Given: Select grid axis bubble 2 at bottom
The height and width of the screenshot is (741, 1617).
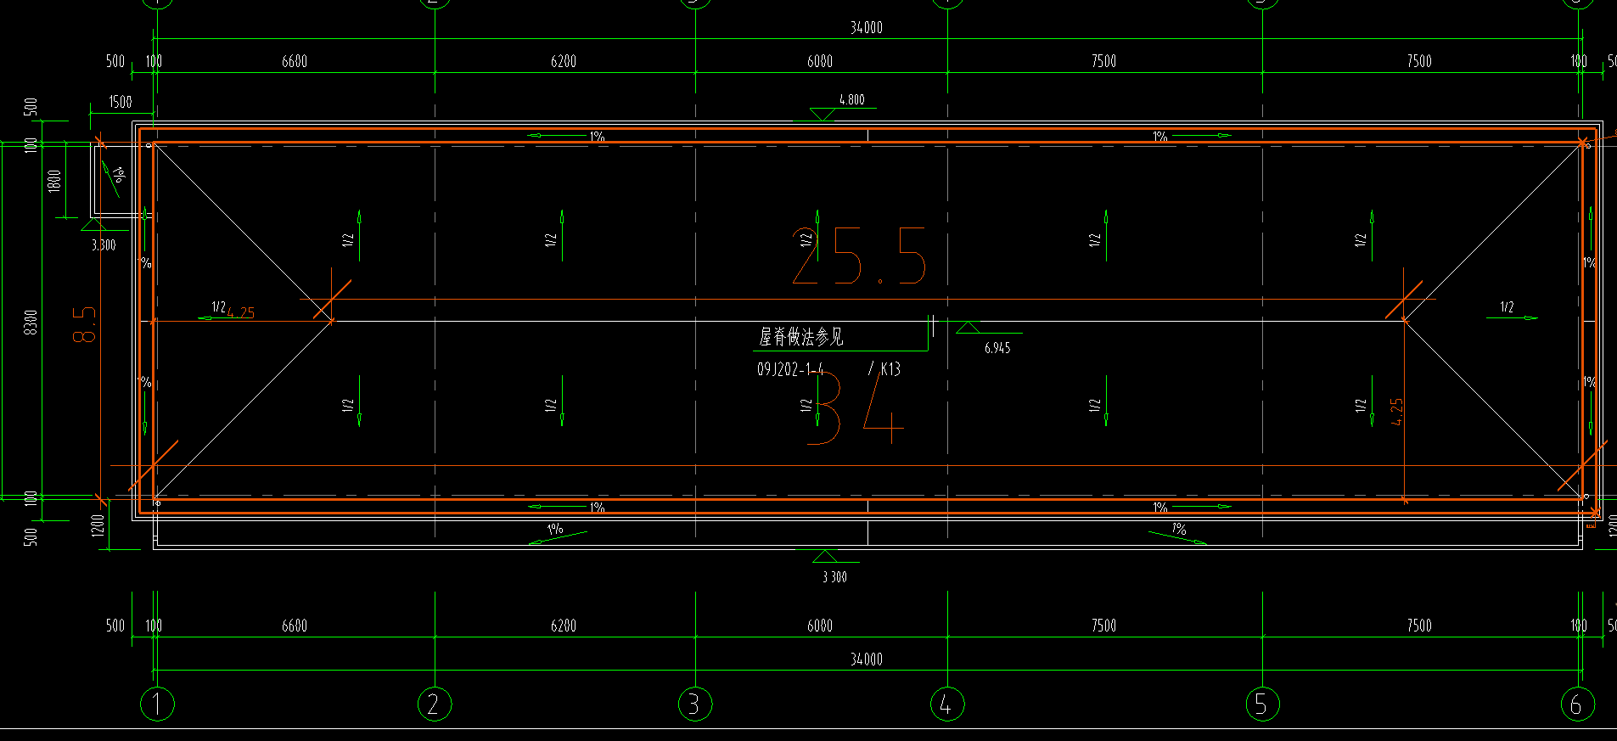Looking at the screenshot, I should tap(435, 704).
